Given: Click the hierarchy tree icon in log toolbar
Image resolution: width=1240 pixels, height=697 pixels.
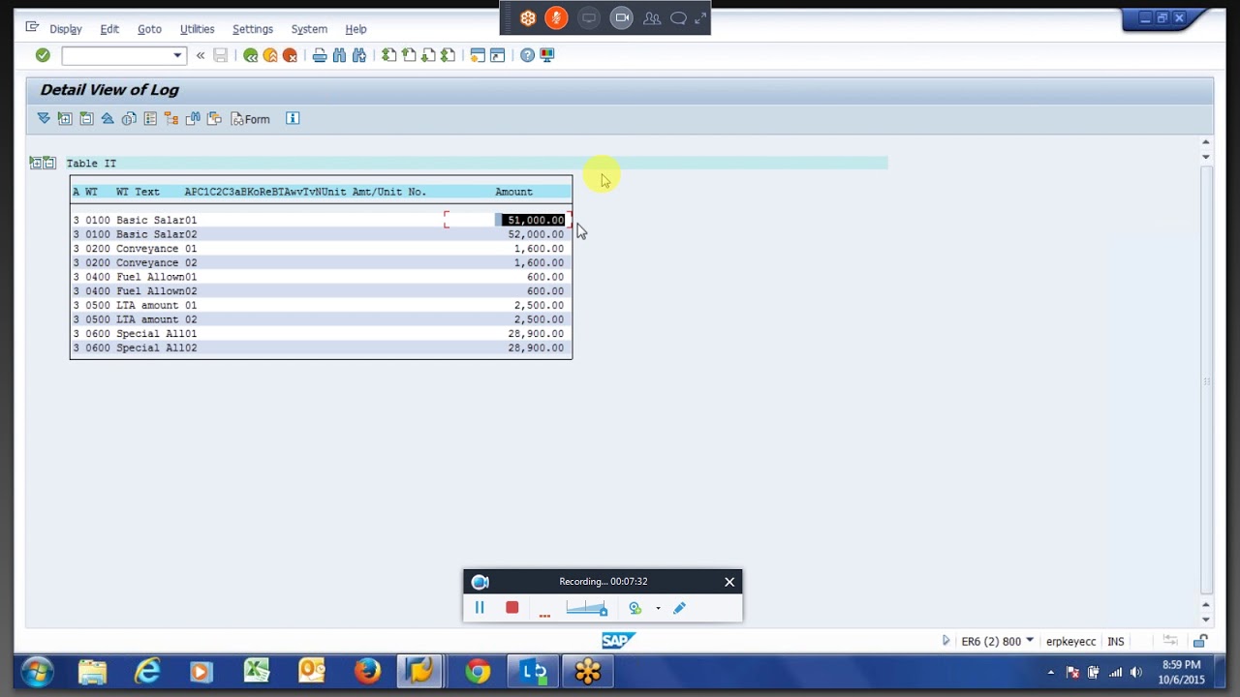Looking at the screenshot, I should pyautogui.click(x=171, y=118).
